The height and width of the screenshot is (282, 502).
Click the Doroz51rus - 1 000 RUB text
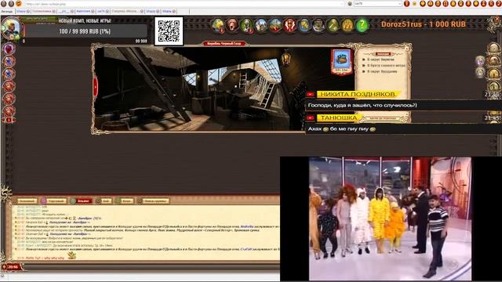(424, 24)
